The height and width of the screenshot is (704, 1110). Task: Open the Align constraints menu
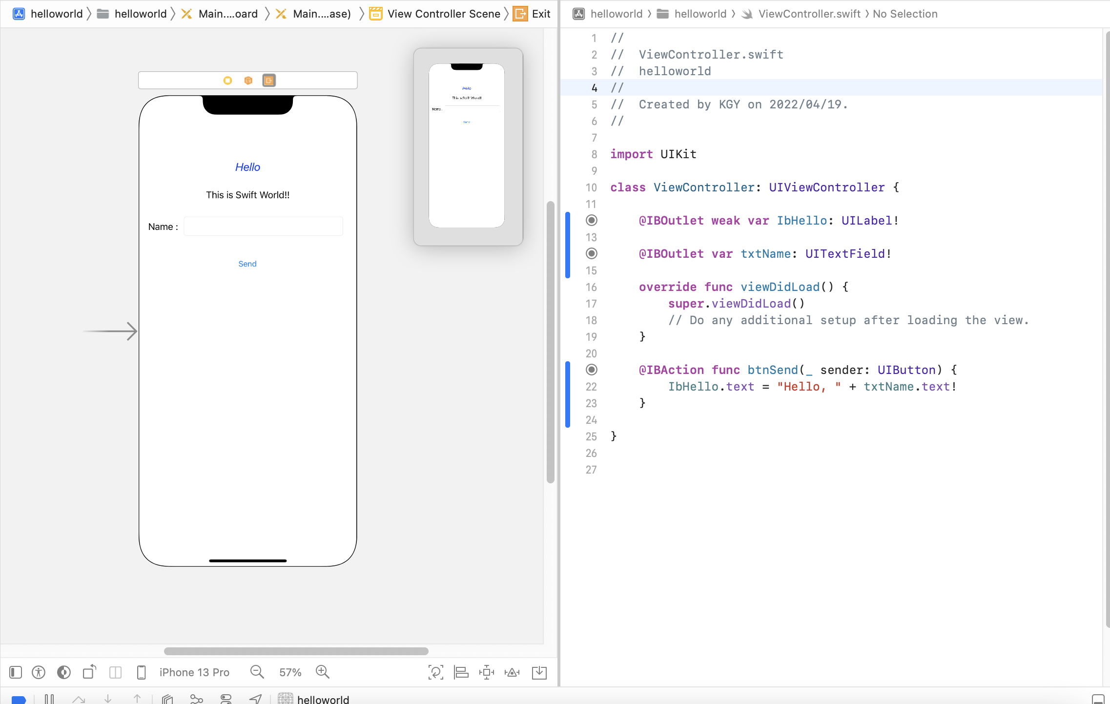461,672
